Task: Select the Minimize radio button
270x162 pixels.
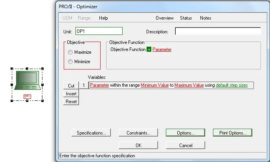Action: tap(70, 62)
